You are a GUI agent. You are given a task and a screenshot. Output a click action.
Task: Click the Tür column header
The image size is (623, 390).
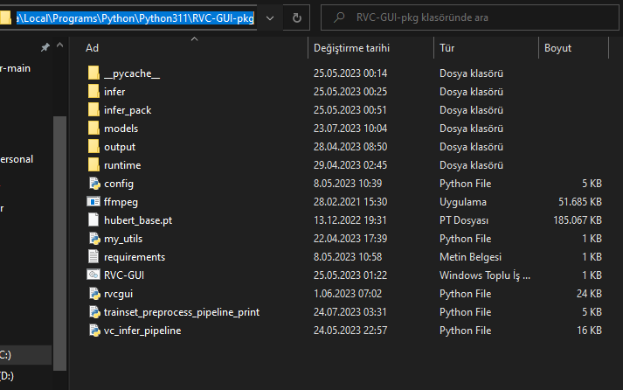pyautogui.click(x=447, y=47)
